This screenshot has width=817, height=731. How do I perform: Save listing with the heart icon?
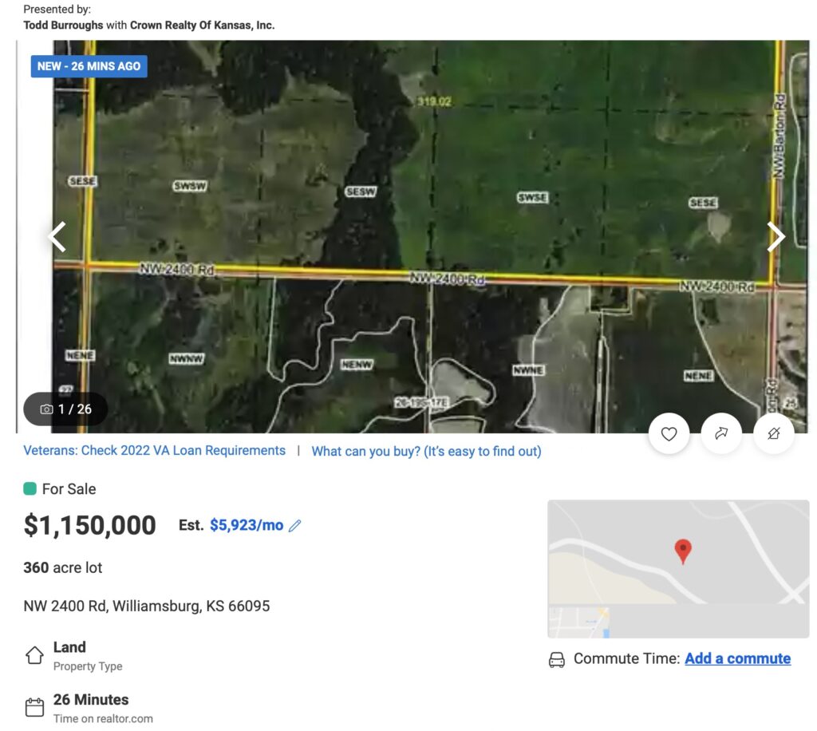[x=669, y=433]
